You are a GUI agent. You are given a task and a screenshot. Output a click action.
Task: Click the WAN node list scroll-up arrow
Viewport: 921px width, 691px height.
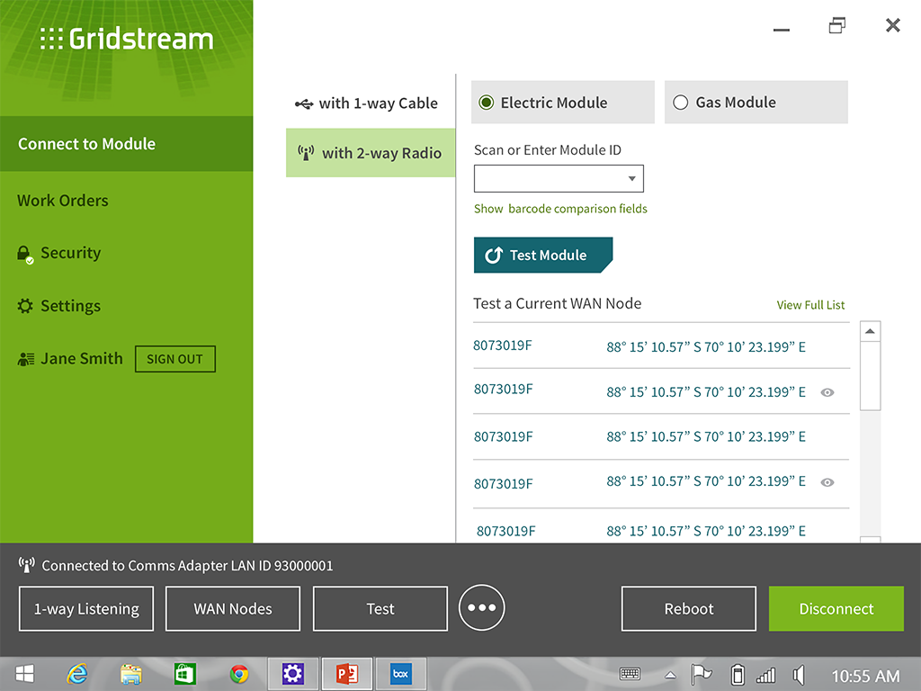point(870,331)
